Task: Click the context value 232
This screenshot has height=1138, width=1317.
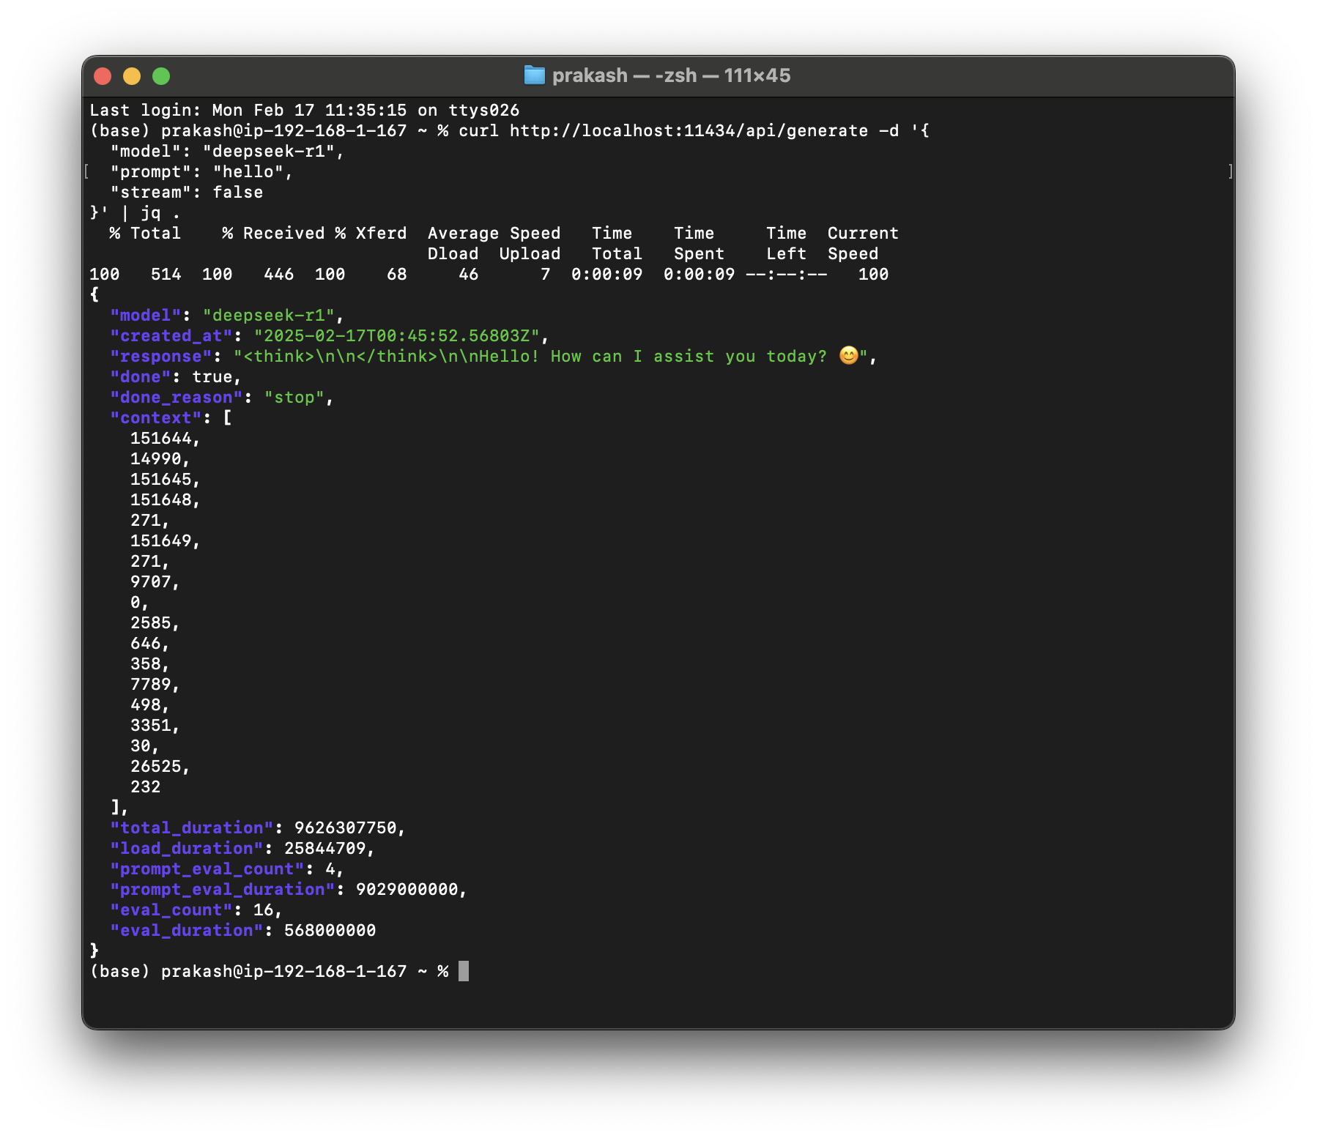Action: [146, 787]
